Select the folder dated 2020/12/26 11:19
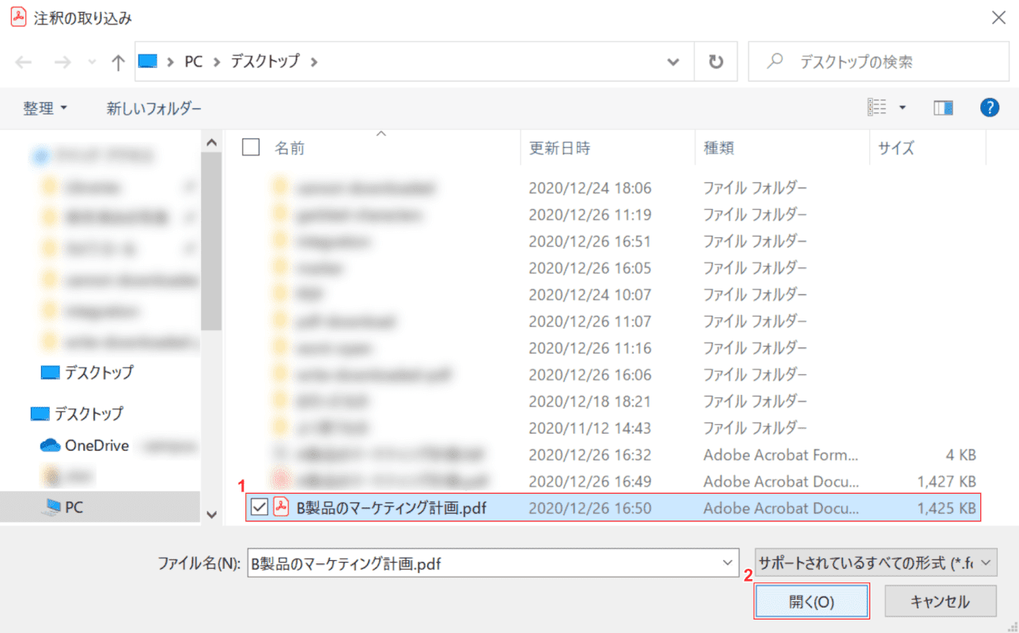 click(612, 214)
